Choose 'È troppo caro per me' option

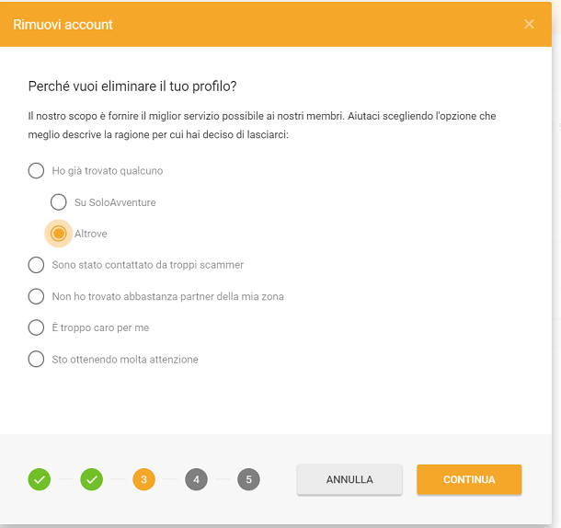point(36,327)
